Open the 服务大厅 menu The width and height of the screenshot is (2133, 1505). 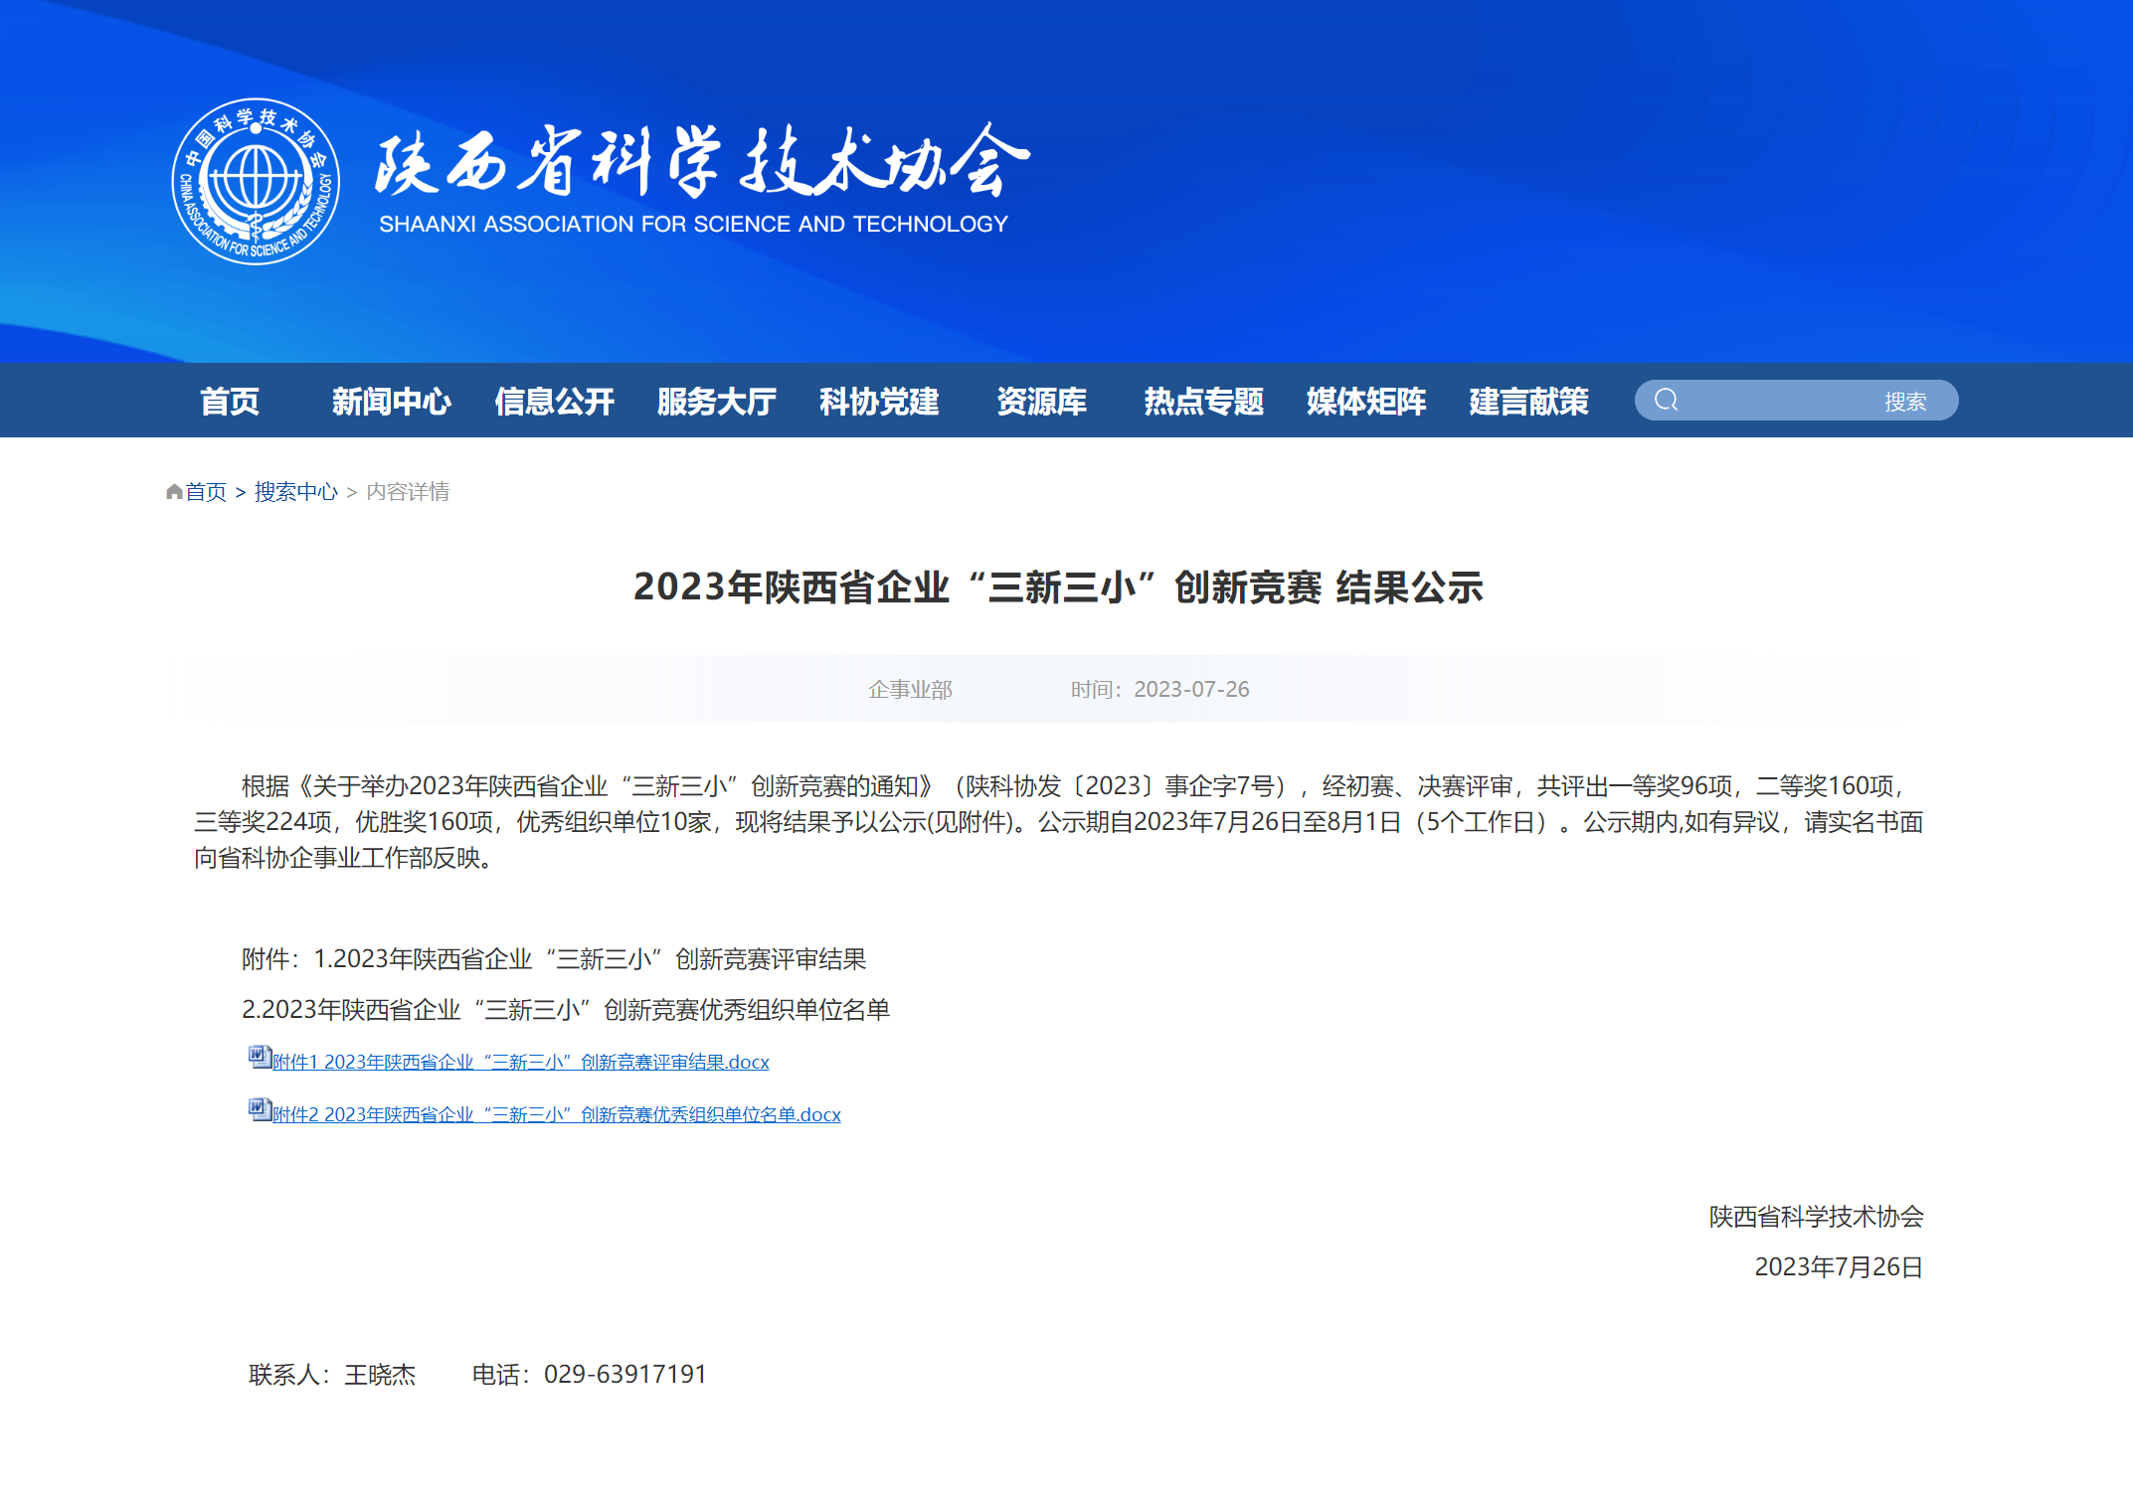pos(716,401)
